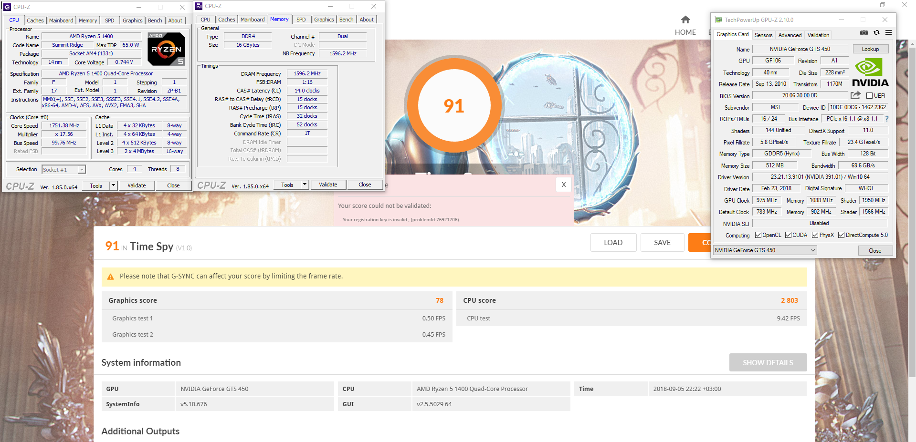The width and height of the screenshot is (916, 442).
Task: Toggle the DirectCompute 5.0 checkbox
Action: point(841,235)
